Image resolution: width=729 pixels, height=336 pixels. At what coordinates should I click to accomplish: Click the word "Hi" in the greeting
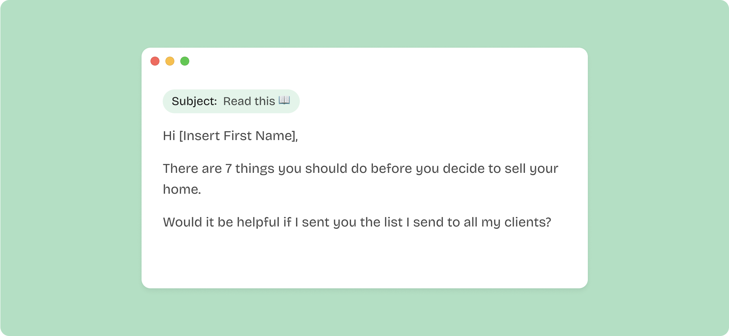(169, 136)
